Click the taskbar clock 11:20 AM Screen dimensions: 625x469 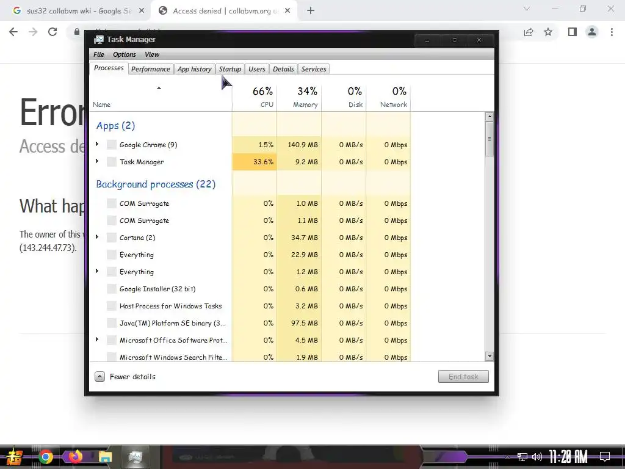coord(568,457)
